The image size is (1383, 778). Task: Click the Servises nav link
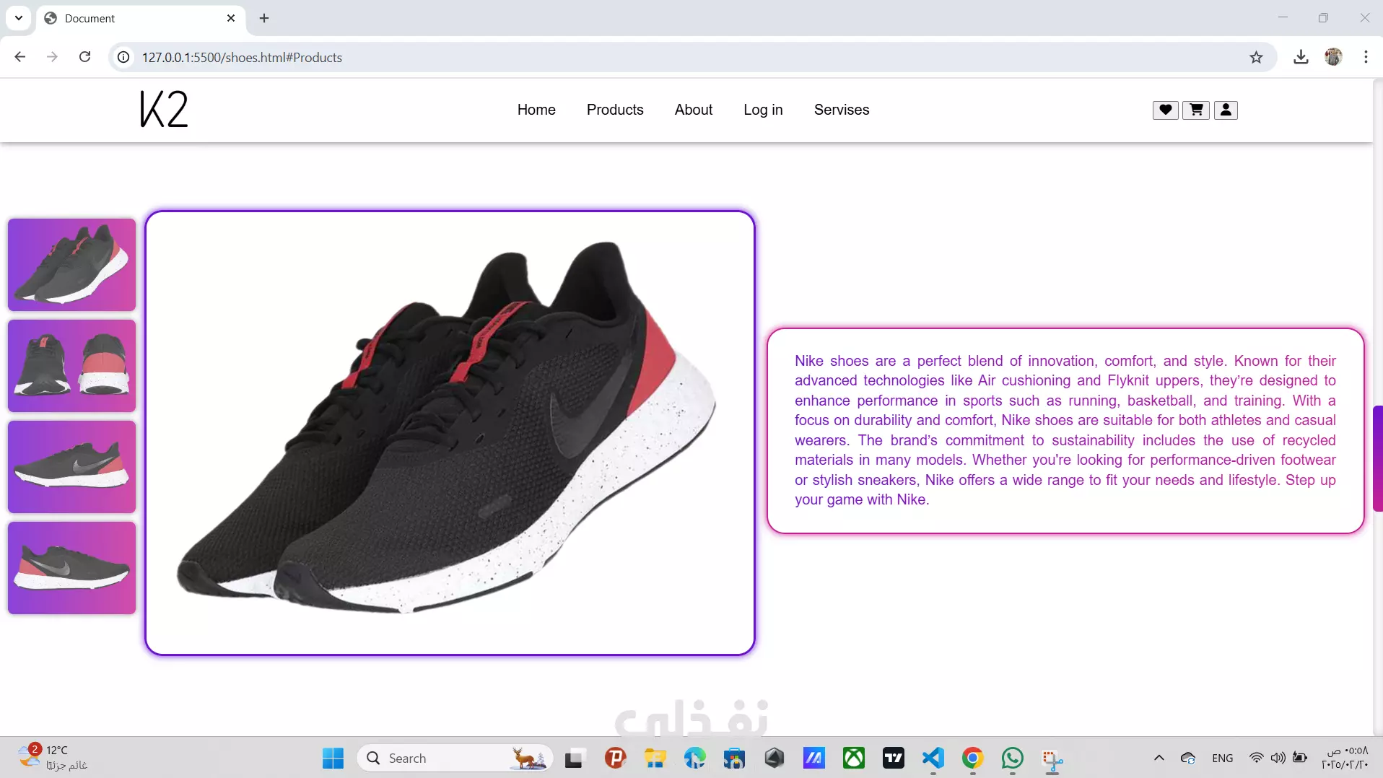842,110
